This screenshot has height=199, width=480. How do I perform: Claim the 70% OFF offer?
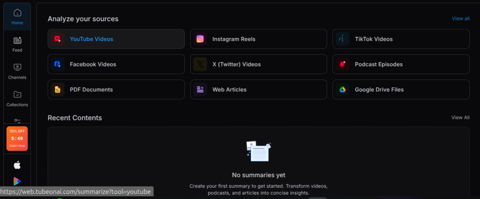click(x=17, y=139)
